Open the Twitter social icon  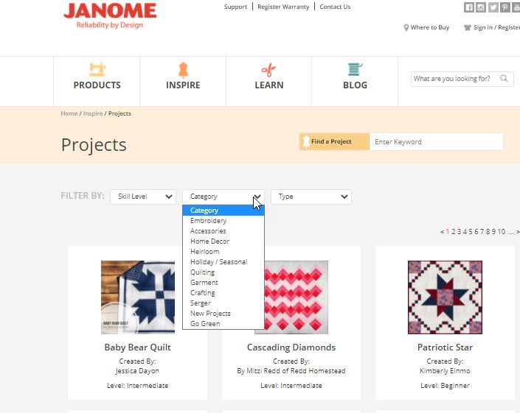pos(493,7)
